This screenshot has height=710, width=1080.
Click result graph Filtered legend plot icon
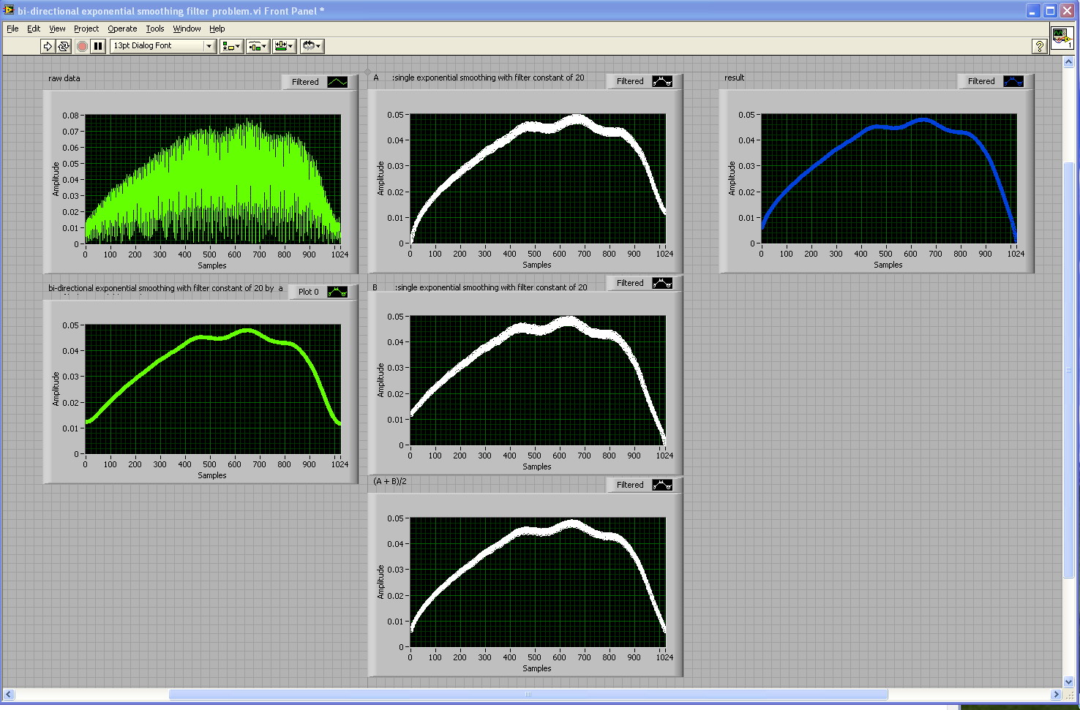(1013, 81)
